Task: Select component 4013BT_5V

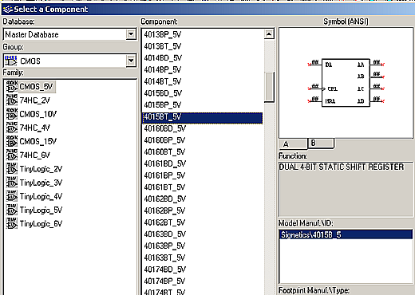Action: (163, 46)
